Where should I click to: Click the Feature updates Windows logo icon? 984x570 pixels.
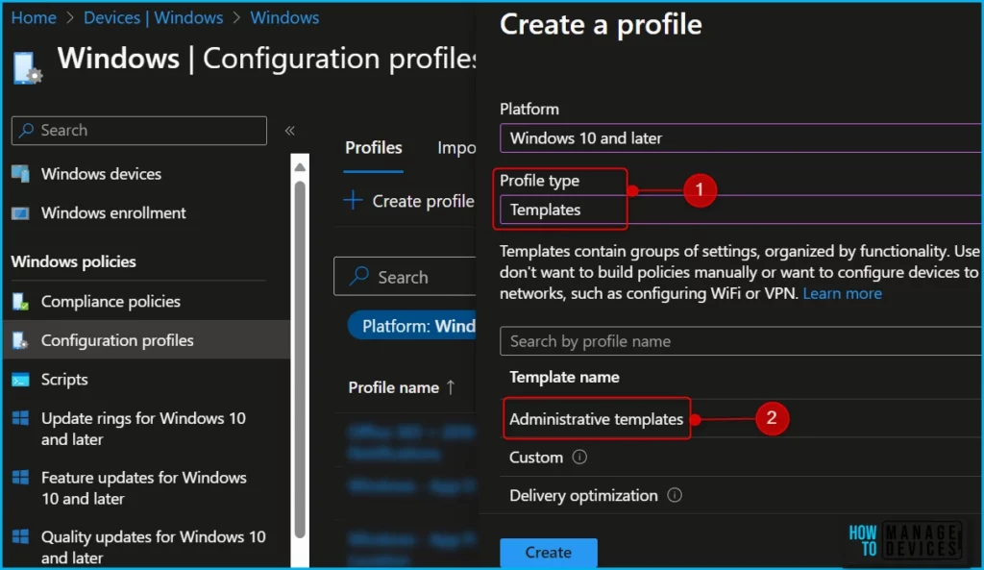click(20, 477)
